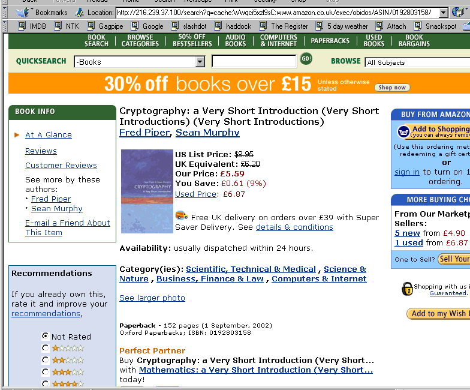Click the What's Related icon beside the URL bar
470x390 pixels.
[458, 12]
